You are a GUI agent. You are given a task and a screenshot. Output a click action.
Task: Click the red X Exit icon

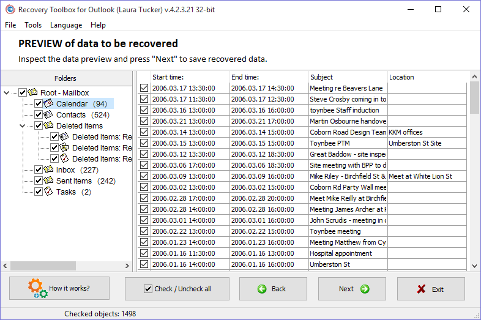pos(422,289)
